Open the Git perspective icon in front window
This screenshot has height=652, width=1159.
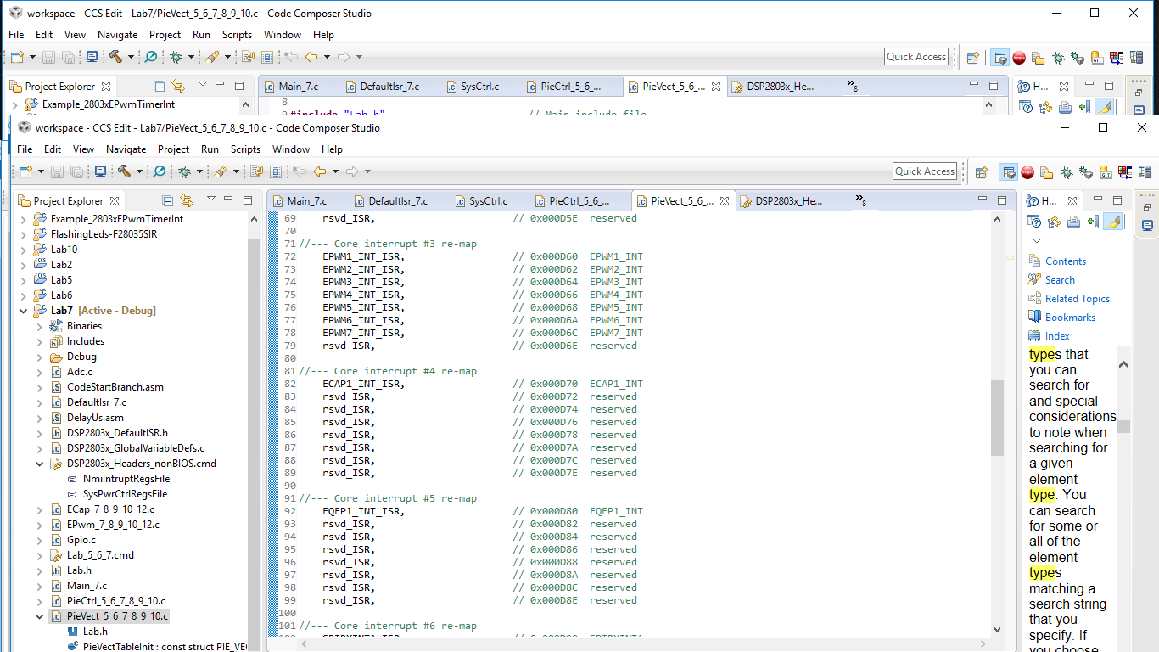point(1106,172)
